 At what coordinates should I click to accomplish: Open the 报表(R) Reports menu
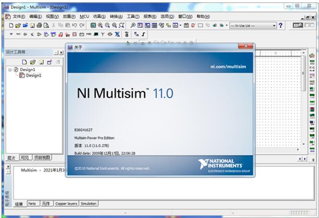click(x=150, y=17)
